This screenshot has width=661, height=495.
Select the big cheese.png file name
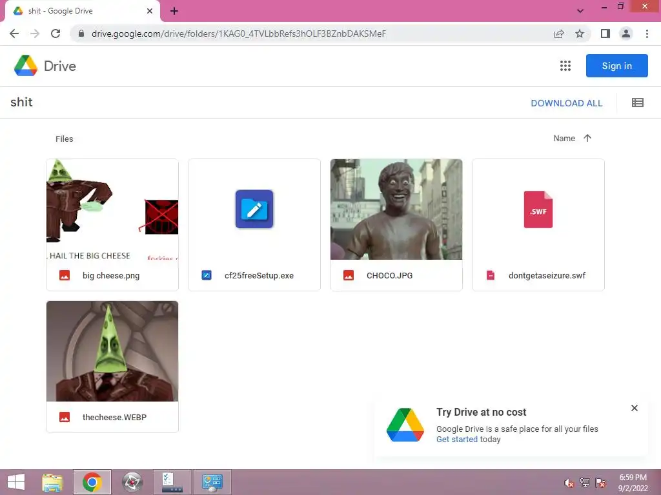(111, 276)
